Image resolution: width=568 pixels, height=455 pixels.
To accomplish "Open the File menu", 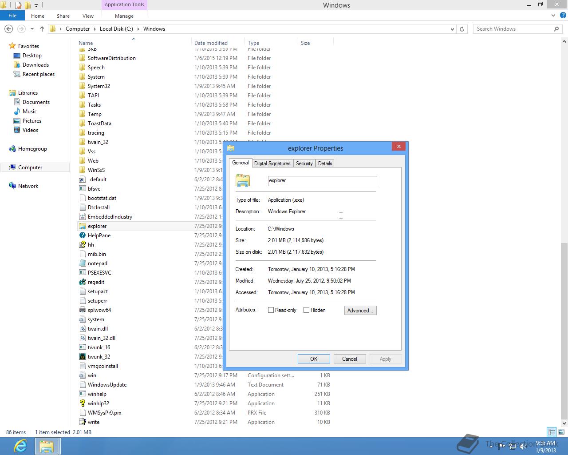I will [x=12, y=16].
